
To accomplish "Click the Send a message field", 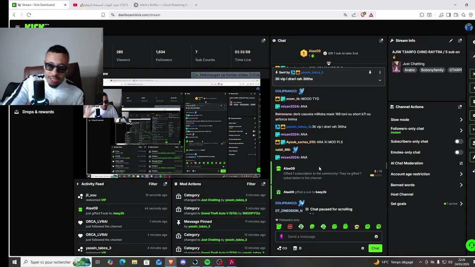I will click(x=328, y=237).
